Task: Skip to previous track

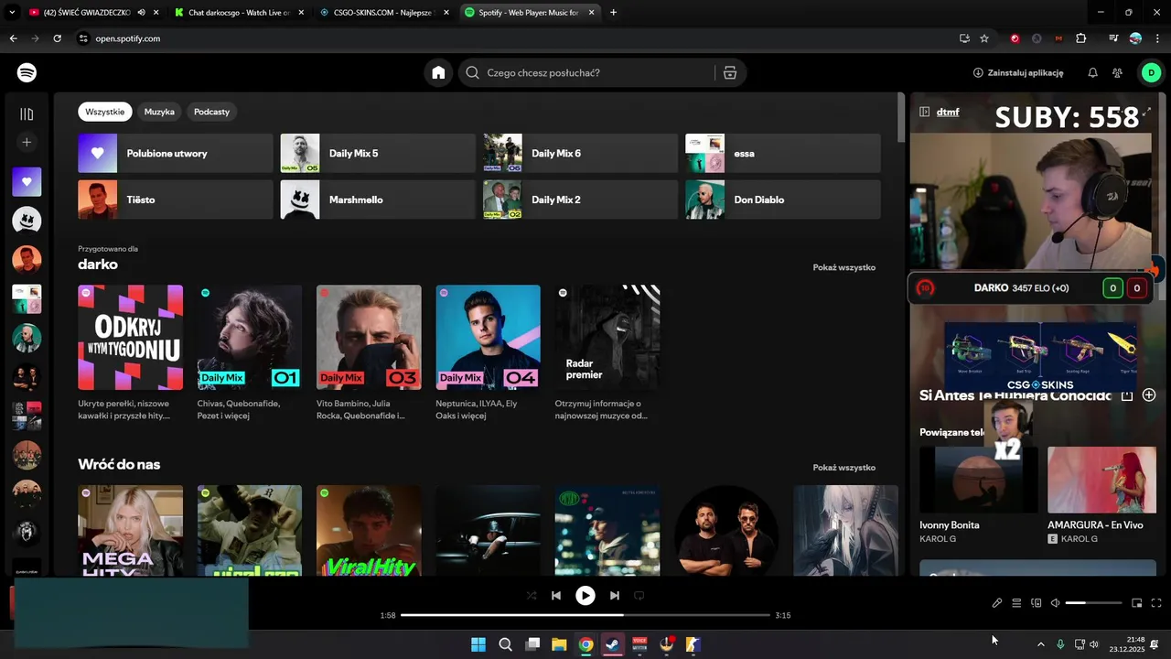Action: [x=556, y=596]
